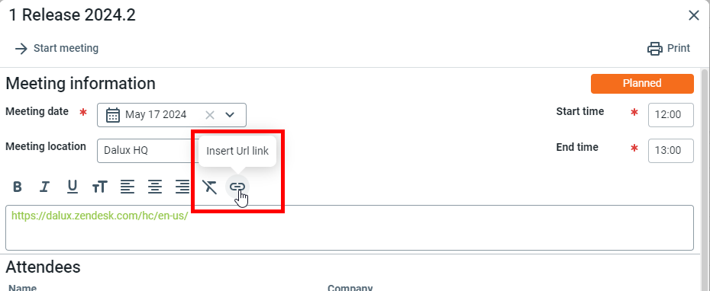The height and width of the screenshot is (291, 710).
Task: Click the Planned status badge
Action: (x=642, y=84)
